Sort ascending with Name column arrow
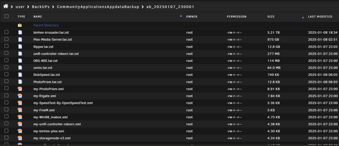This screenshot has width=339, height=146. 181,16
